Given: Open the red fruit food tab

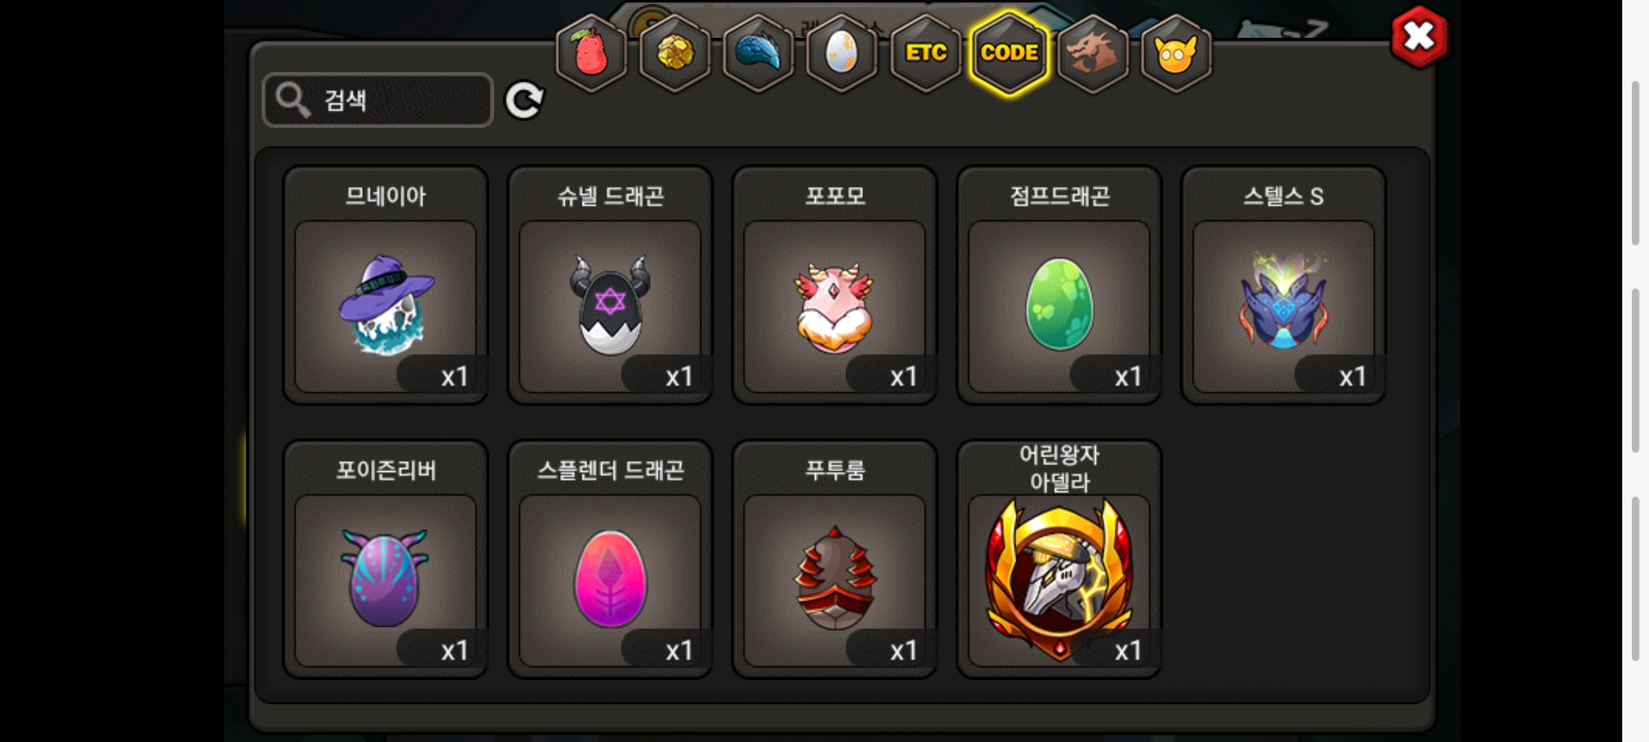Looking at the screenshot, I should tap(591, 53).
